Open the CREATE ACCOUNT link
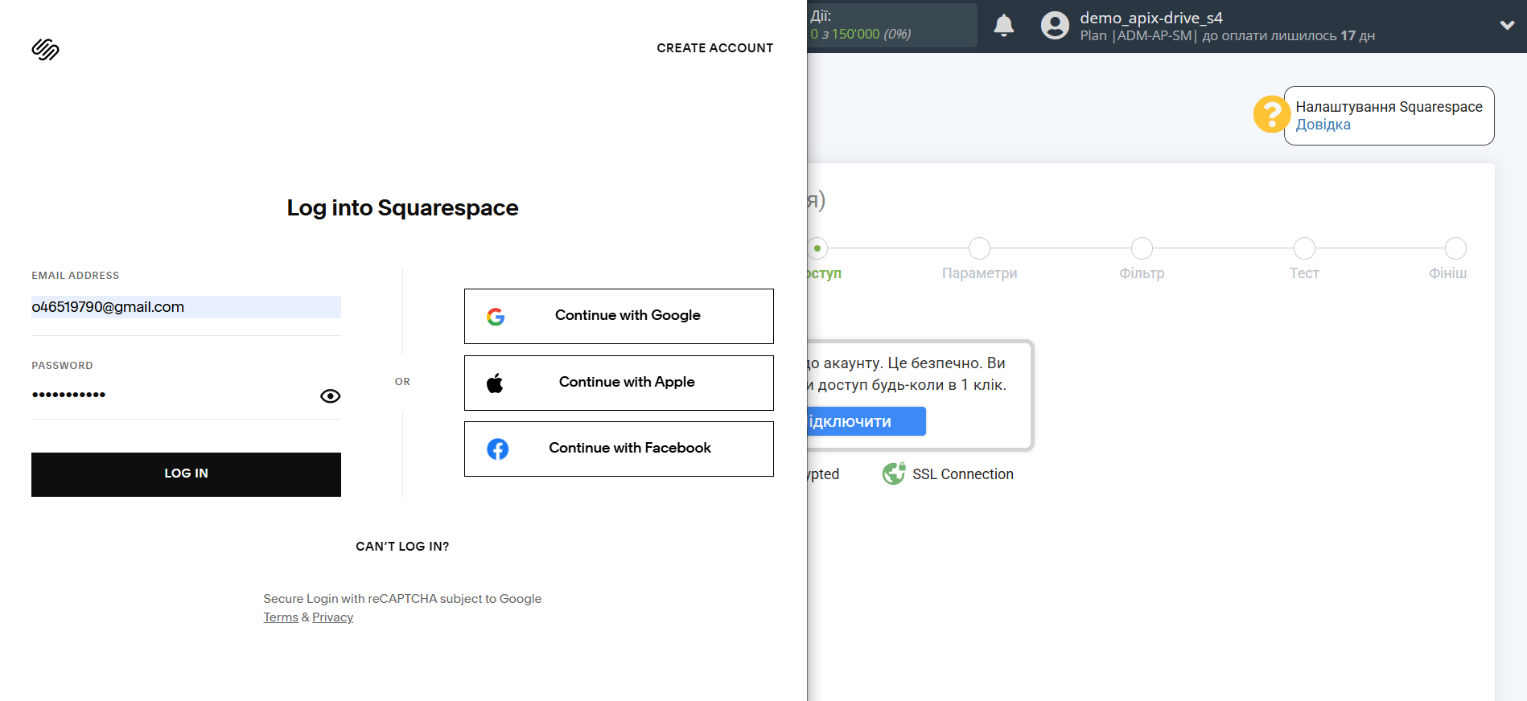 pyautogui.click(x=714, y=48)
